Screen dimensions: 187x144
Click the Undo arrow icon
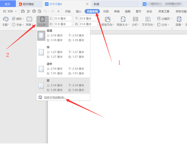point(45,11)
